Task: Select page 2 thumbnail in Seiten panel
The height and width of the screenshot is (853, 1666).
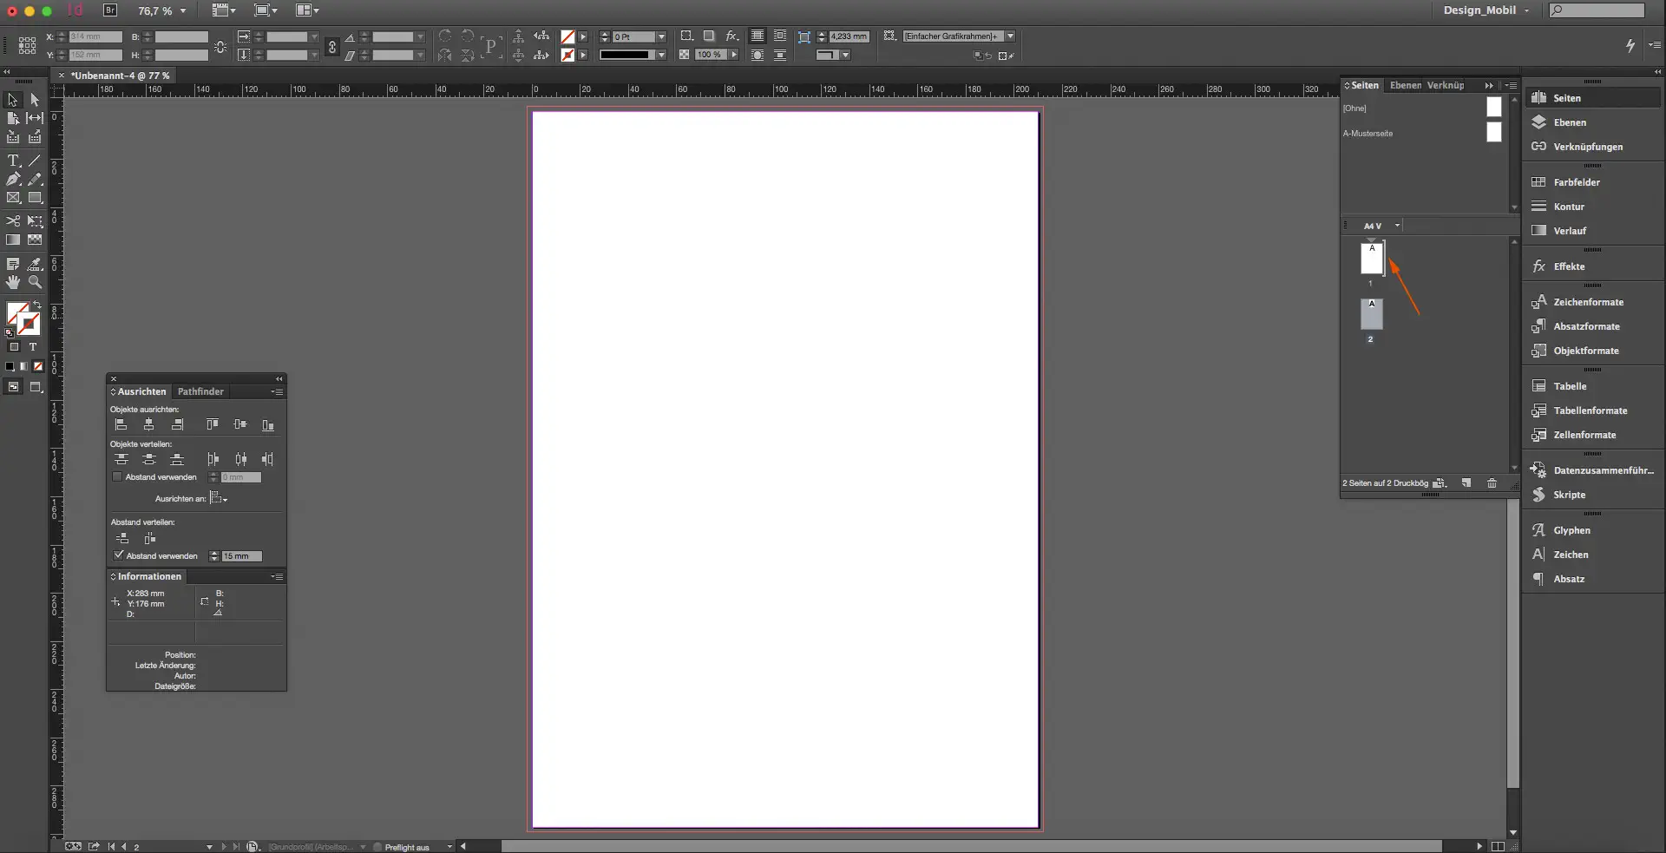Action: (1372, 315)
